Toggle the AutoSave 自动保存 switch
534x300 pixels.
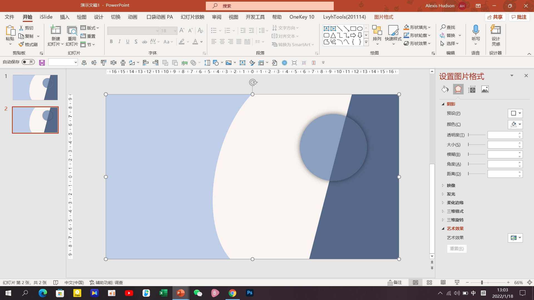coord(28,62)
